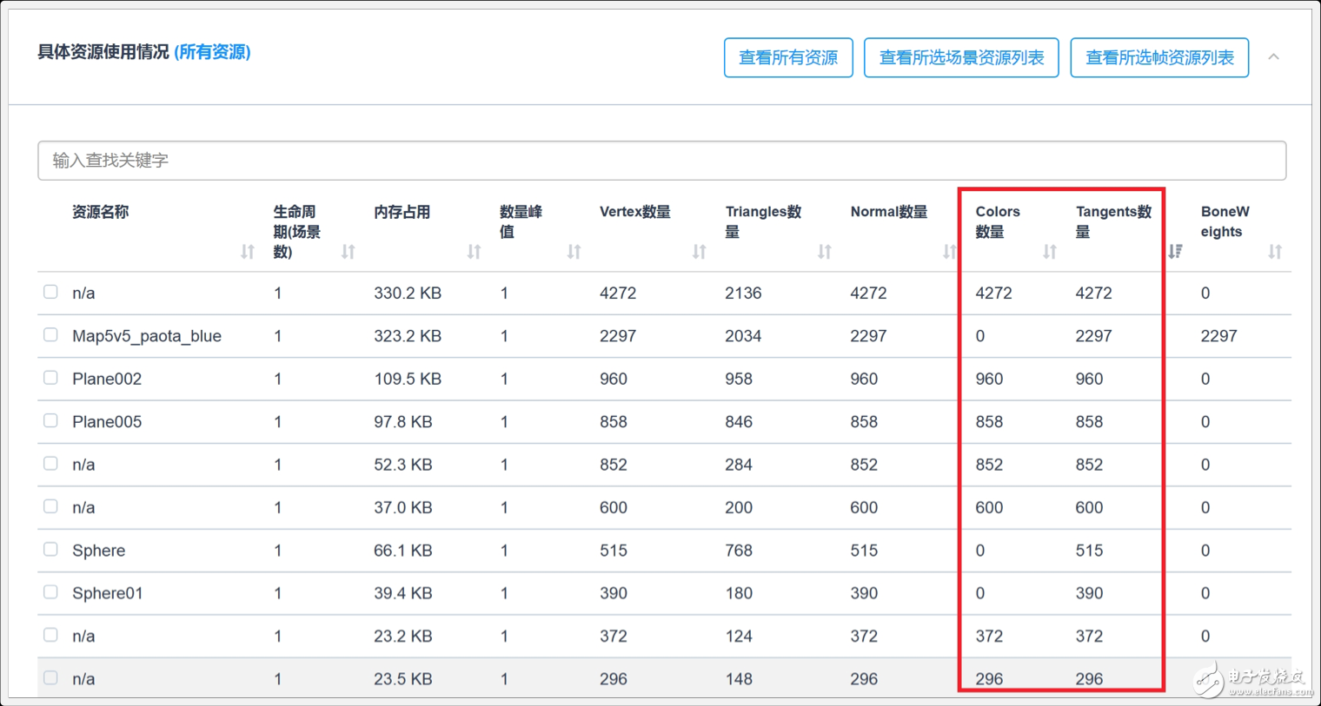Click 查看所有资源 button
This screenshot has height=706, width=1321.
click(x=788, y=58)
